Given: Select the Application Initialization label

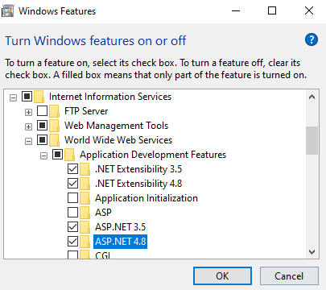Looking at the screenshot, I should [146, 198].
